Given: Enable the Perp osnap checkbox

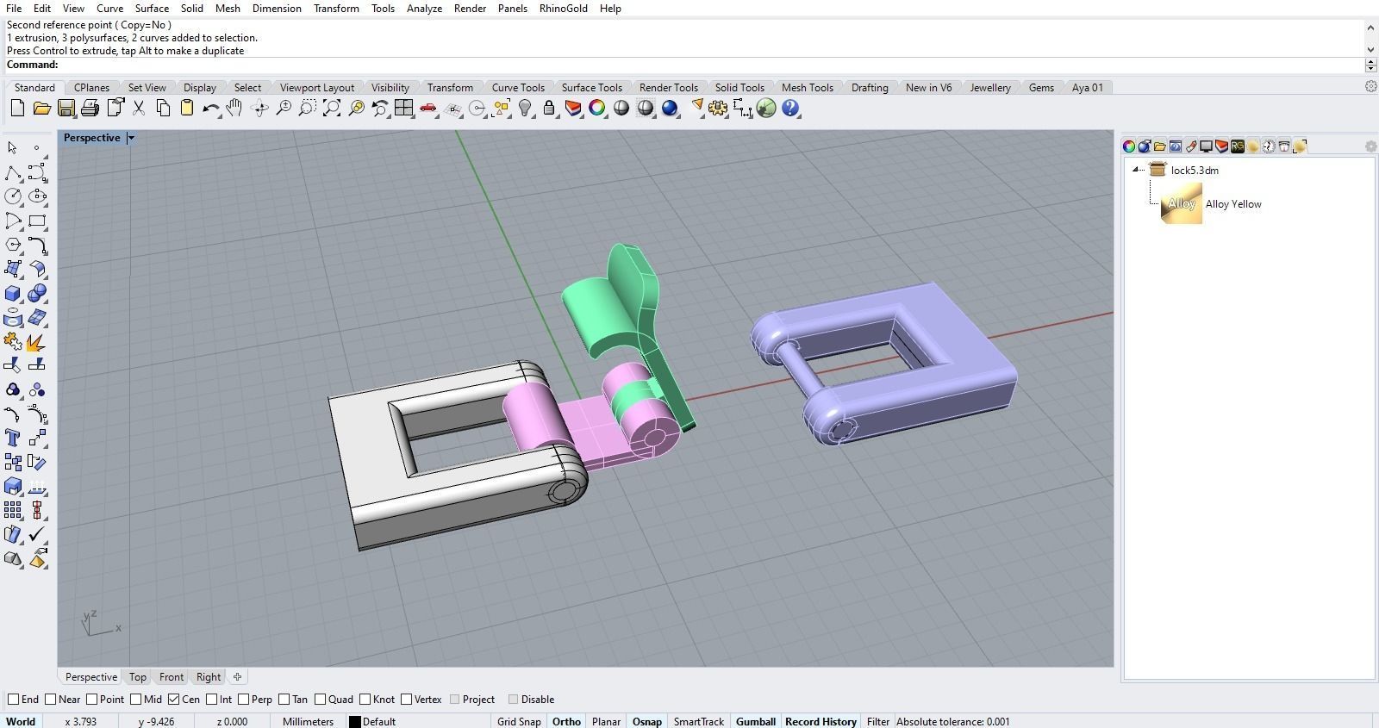Looking at the screenshot, I should 244,700.
